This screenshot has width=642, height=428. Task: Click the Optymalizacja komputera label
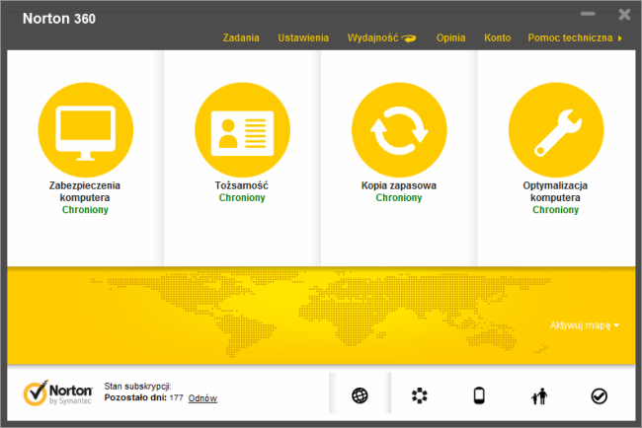(555, 191)
